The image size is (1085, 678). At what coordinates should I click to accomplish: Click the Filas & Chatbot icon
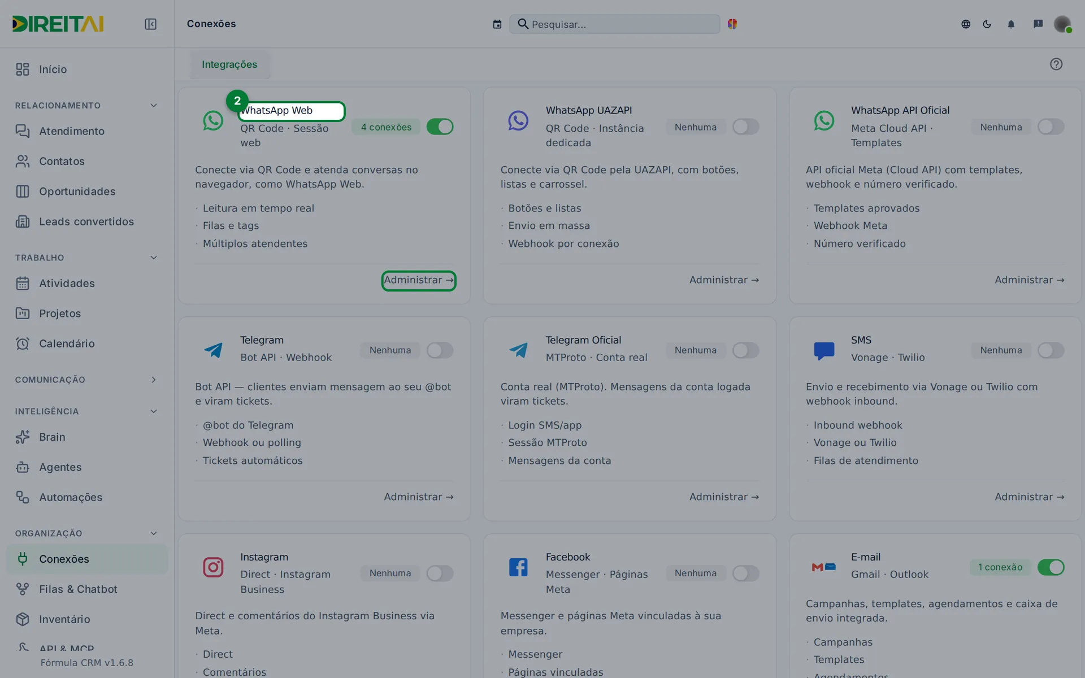click(23, 589)
